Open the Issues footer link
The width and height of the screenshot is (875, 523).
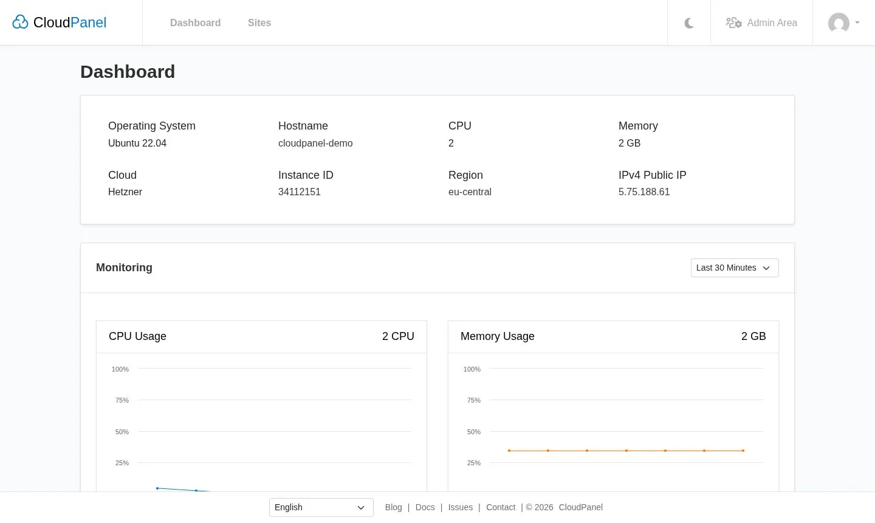[x=461, y=507]
